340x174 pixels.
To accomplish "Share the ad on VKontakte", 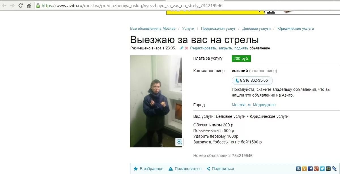I will (298, 169).
